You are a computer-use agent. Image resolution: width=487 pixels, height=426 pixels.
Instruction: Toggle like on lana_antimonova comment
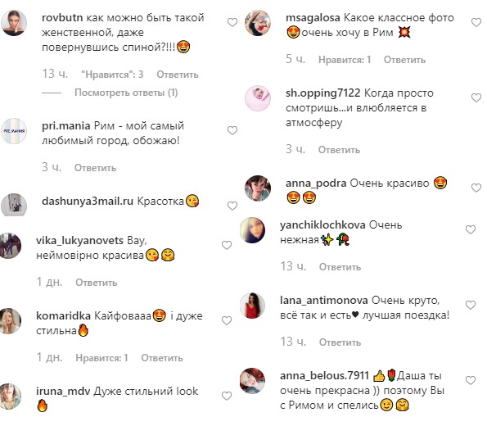[471, 305]
